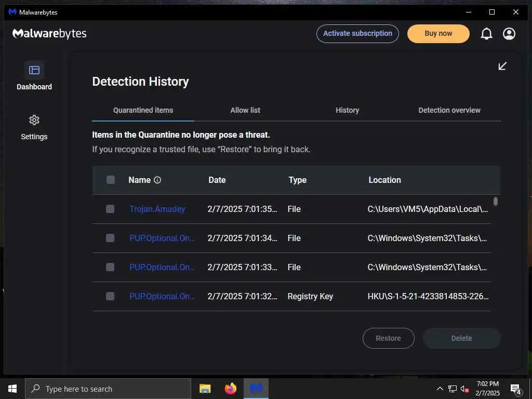532x399 pixels.
Task: Click the taskbar clock showing 7:02 PM
Action: pyautogui.click(x=487, y=389)
